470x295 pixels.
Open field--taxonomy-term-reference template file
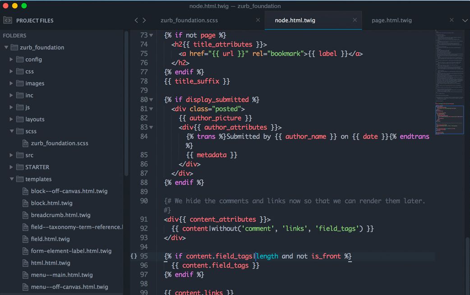click(77, 227)
